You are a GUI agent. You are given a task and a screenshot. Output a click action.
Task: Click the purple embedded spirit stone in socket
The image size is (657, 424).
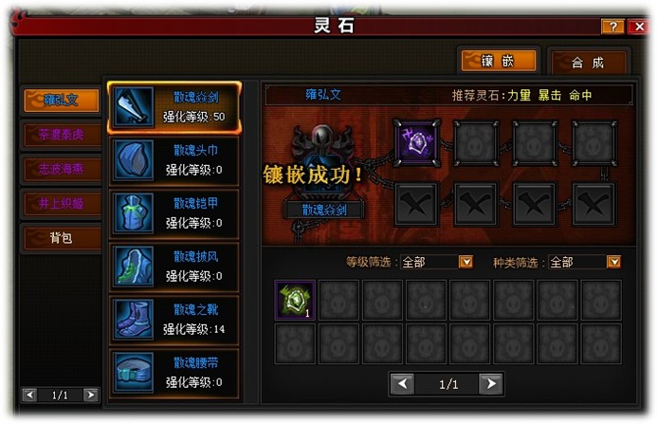tap(416, 143)
